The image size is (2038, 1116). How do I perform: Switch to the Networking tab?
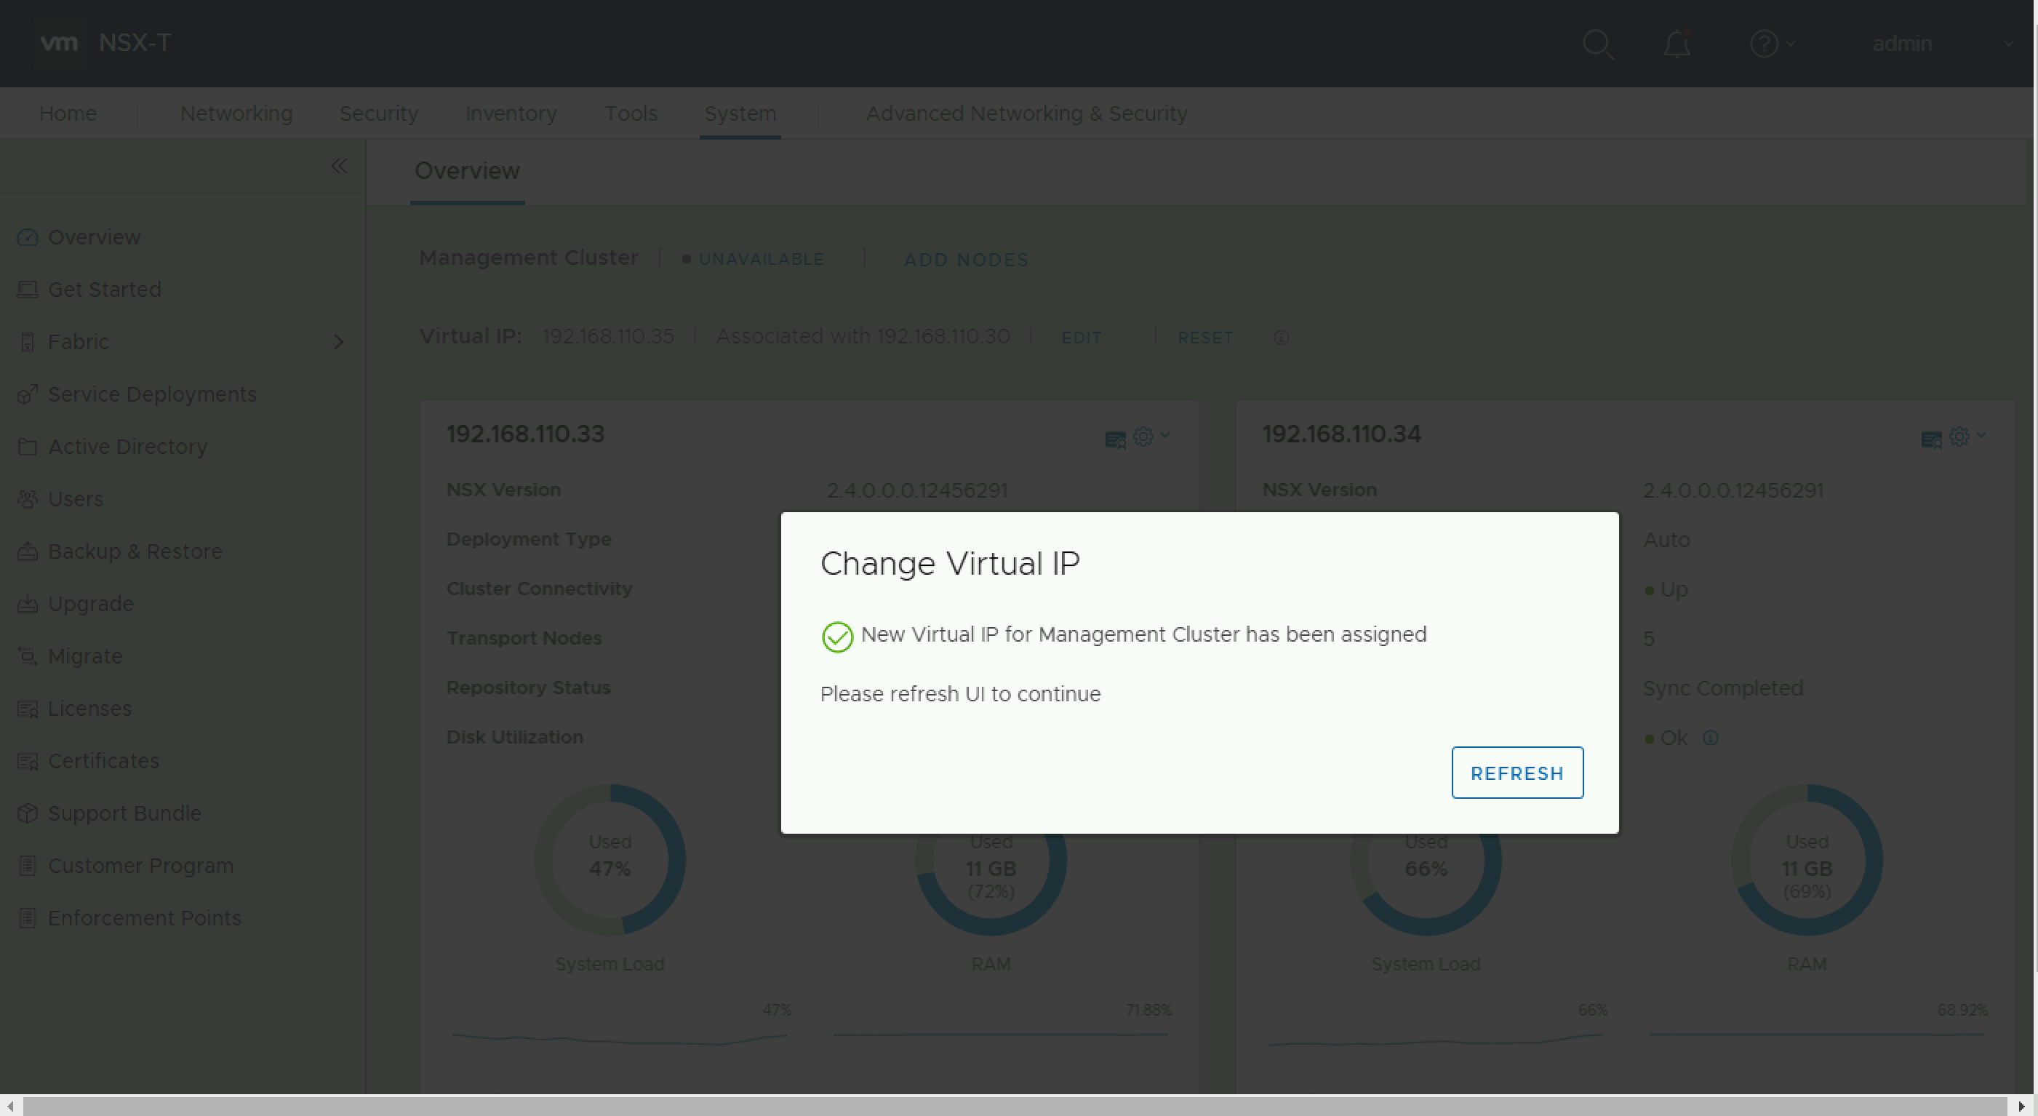(x=236, y=114)
